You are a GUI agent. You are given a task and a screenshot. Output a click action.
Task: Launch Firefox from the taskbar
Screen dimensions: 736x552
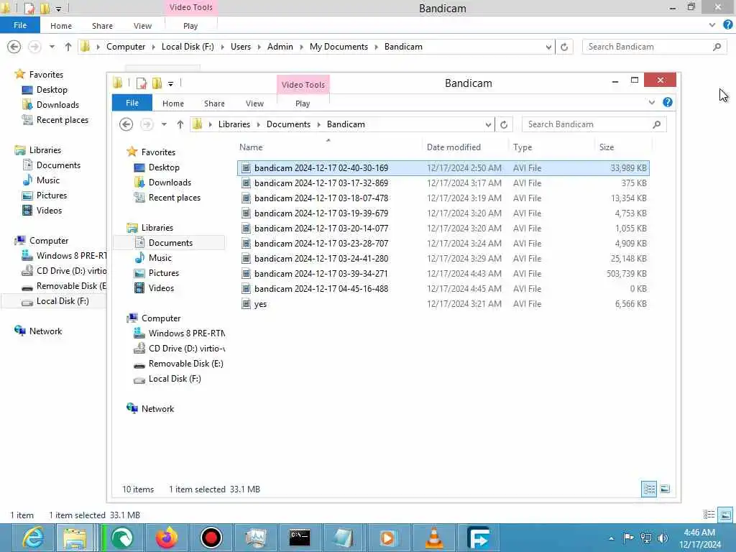pyautogui.click(x=167, y=538)
